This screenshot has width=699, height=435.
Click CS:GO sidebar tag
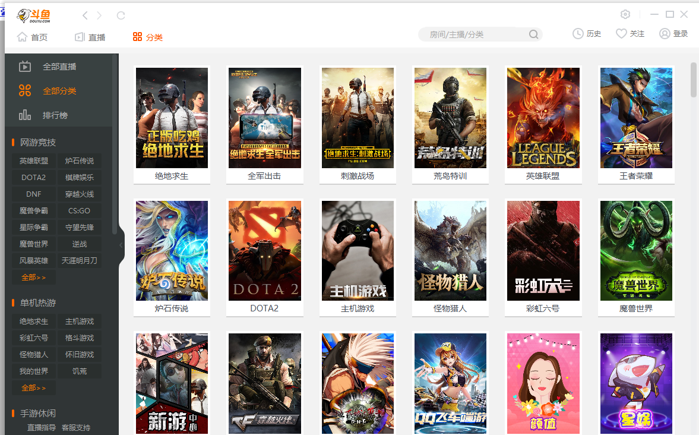point(80,210)
